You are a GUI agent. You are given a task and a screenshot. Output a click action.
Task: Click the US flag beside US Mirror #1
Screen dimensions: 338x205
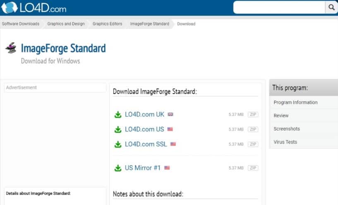click(167, 168)
